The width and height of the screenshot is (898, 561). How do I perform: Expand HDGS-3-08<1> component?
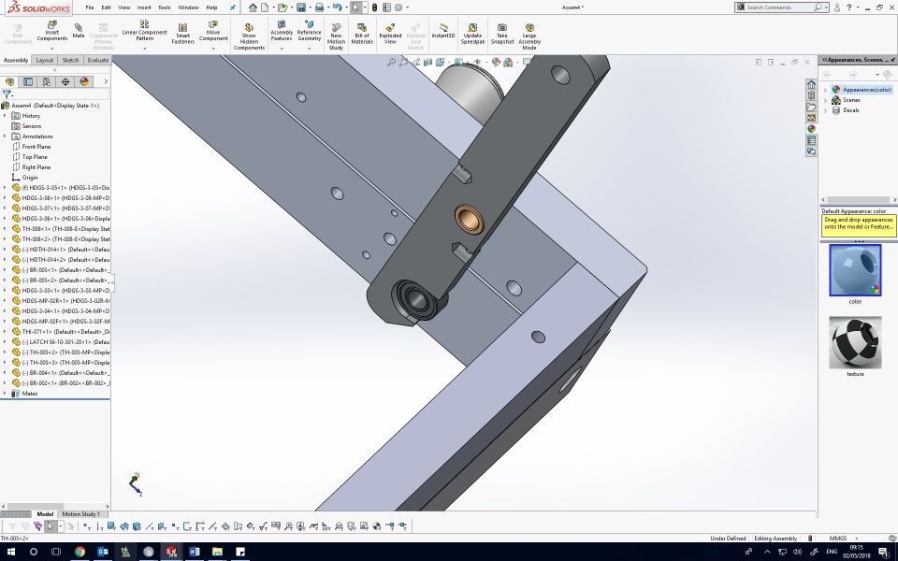coord(5,198)
